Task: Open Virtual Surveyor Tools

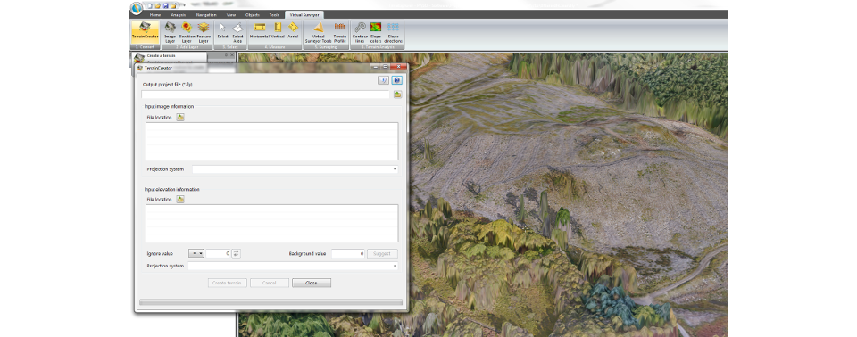Action: point(318,32)
